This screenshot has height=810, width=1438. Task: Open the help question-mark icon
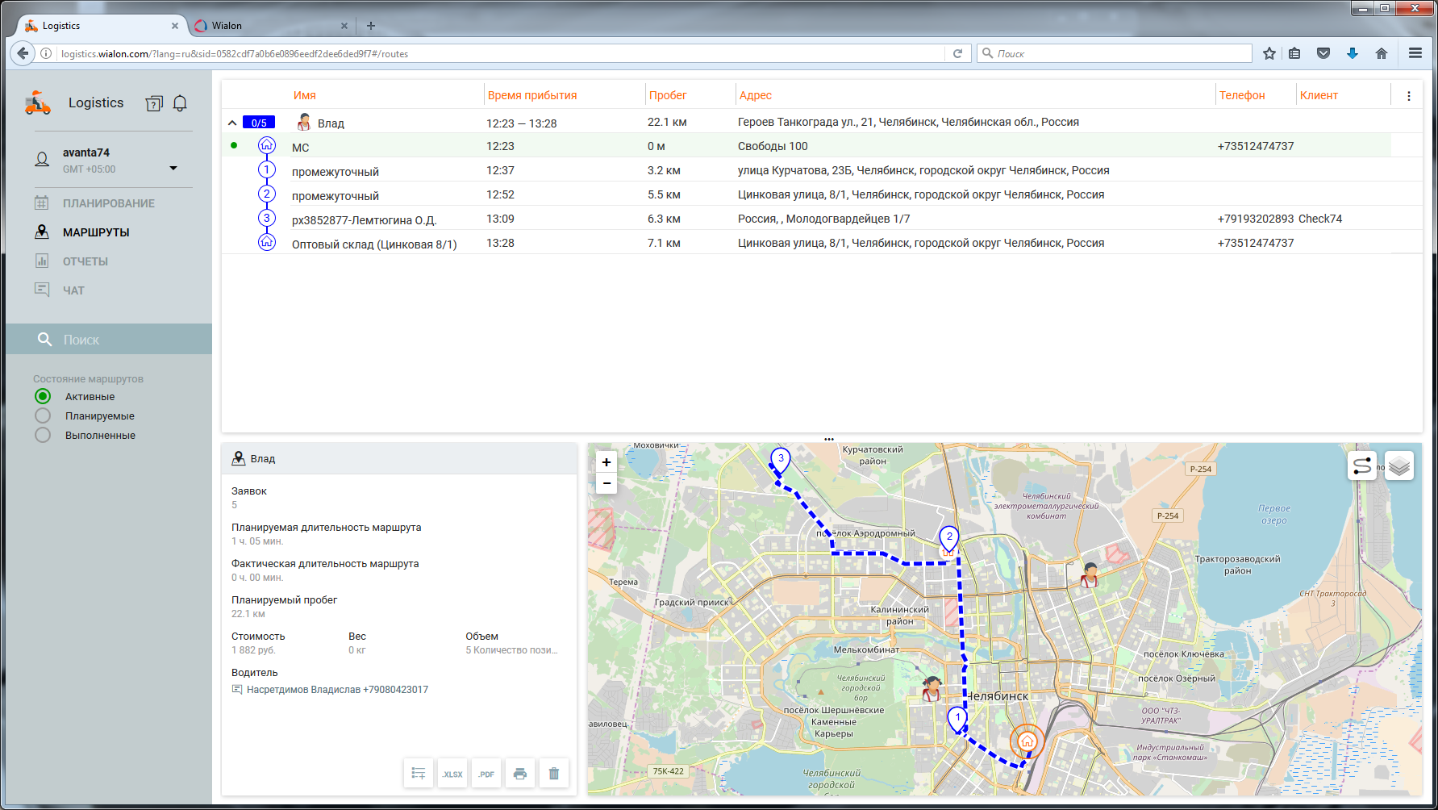[153, 103]
